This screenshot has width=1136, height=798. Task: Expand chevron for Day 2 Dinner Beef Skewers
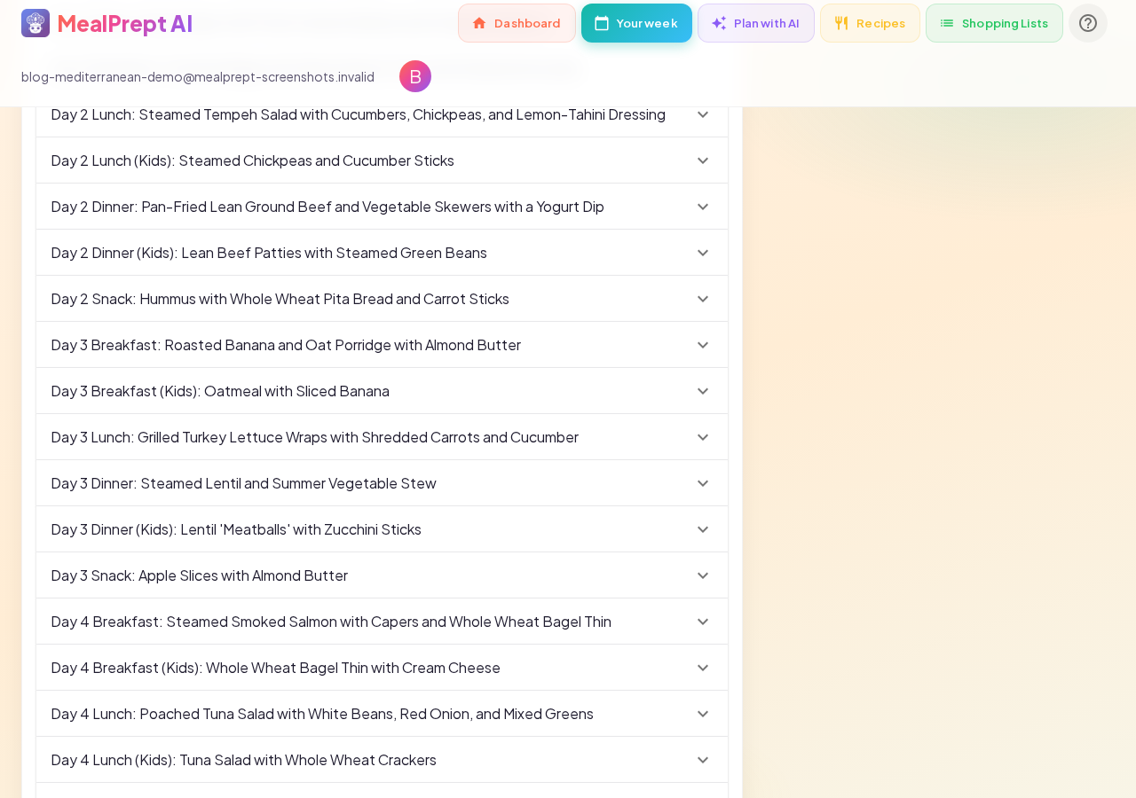(x=703, y=207)
